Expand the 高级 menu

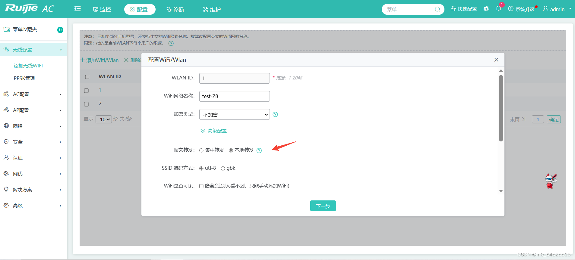(x=60, y=206)
